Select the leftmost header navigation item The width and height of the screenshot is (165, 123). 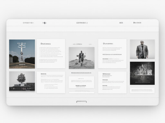(28, 23)
